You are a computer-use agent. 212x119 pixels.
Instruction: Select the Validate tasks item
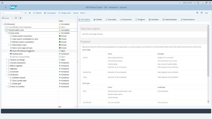[17, 54]
